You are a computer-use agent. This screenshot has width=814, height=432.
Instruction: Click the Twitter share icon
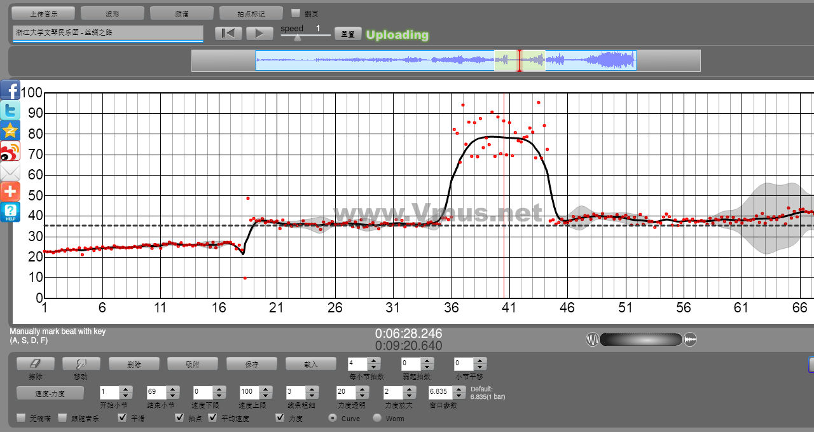pyautogui.click(x=10, y=111)
